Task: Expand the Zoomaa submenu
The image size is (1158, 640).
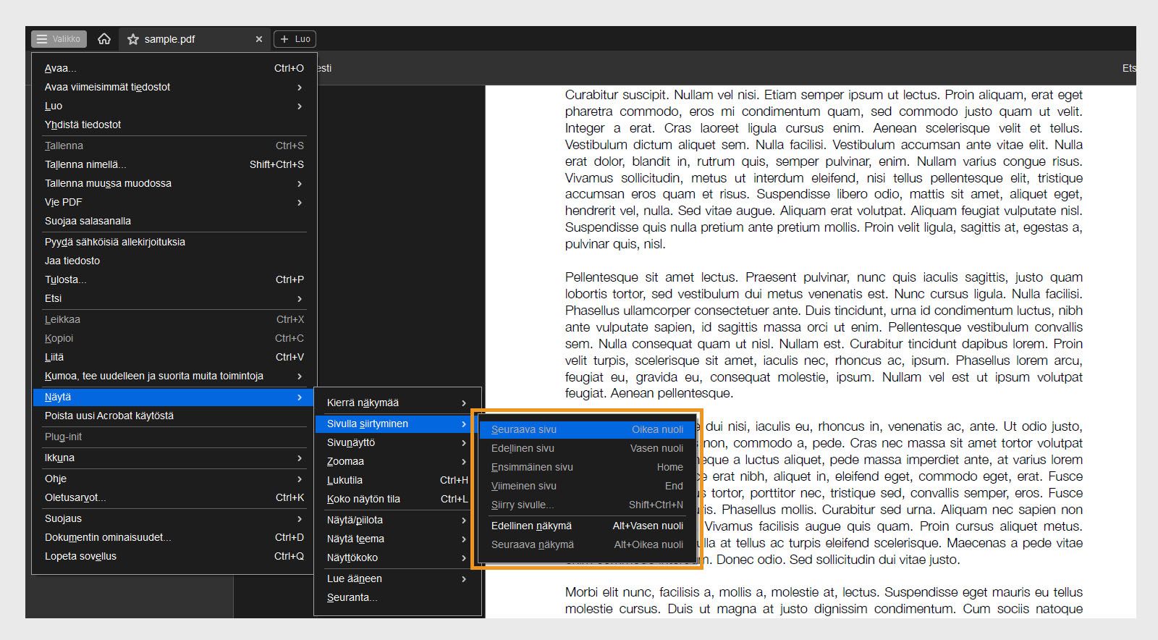Action: pos(397,461)
